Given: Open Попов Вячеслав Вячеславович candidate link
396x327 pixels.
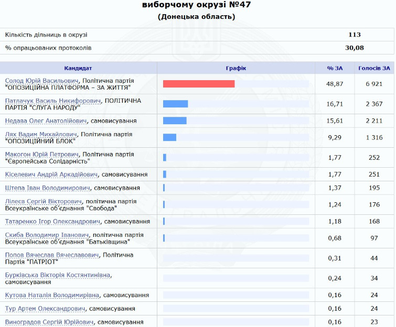Looking at the screenshot, I should [52, 255].
